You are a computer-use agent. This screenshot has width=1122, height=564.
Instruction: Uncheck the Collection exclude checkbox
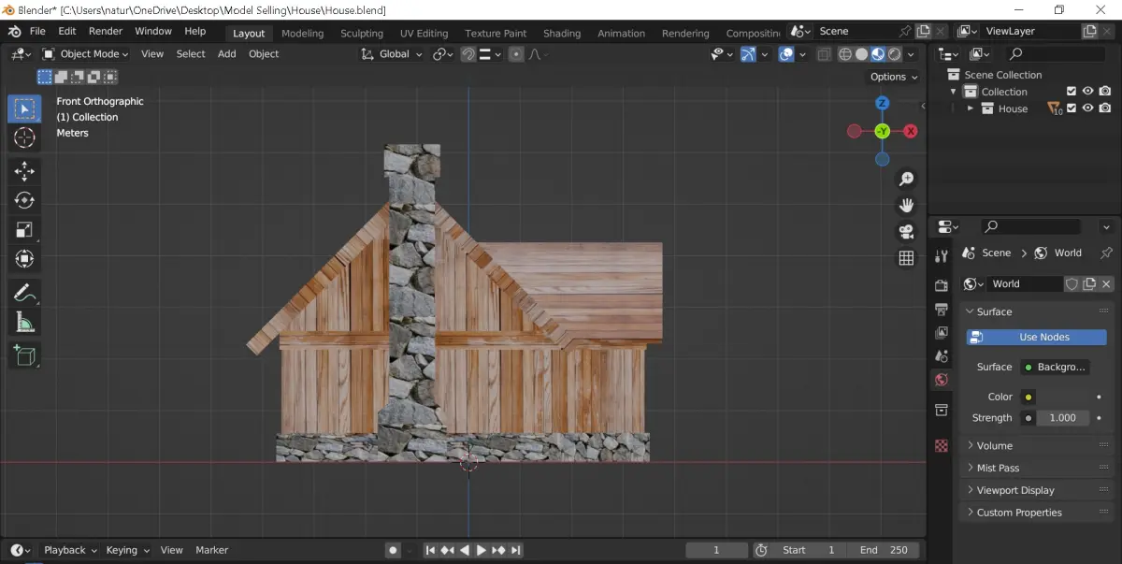pyautogui.click(x=1072, y=92)
